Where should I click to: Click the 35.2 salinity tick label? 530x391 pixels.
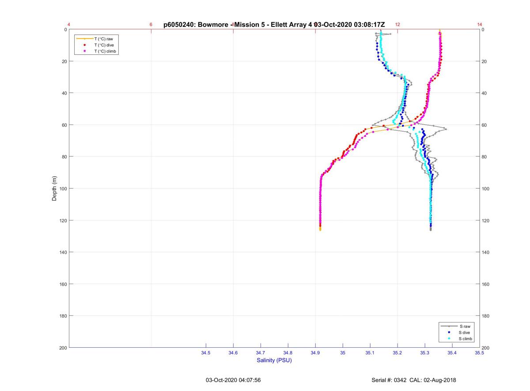click(x=397, y=353)
